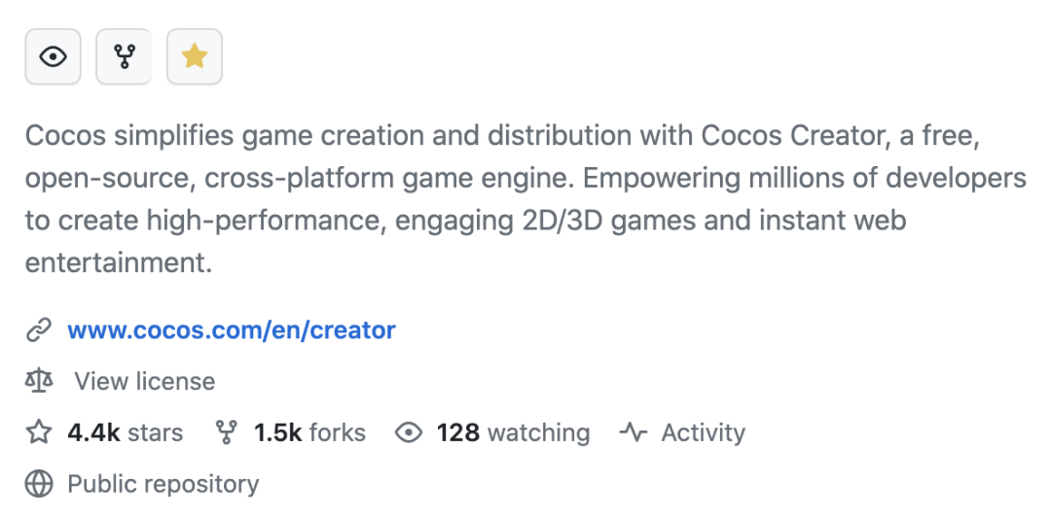Open the www.cocos.com/en/creator link

pyautogui.click(x=231, y=330)
